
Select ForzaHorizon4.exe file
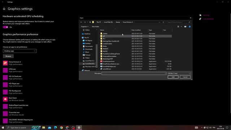click(136, 61)
